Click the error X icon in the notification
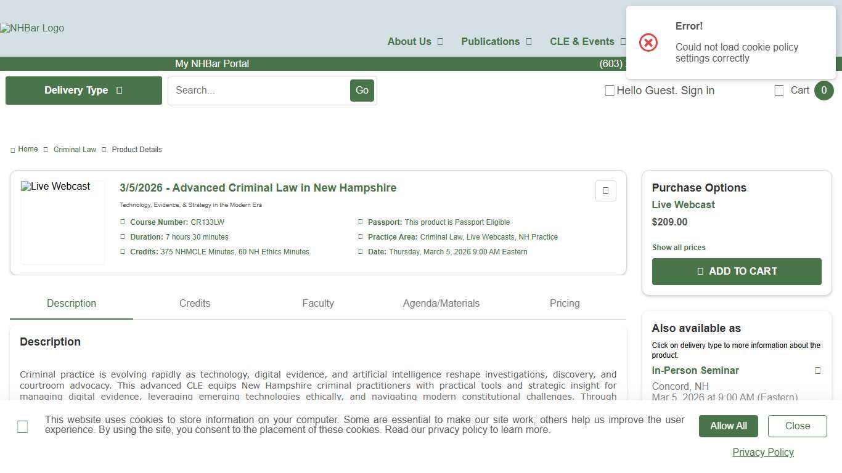The image size is (842, 473). click(x=648, y=42)
